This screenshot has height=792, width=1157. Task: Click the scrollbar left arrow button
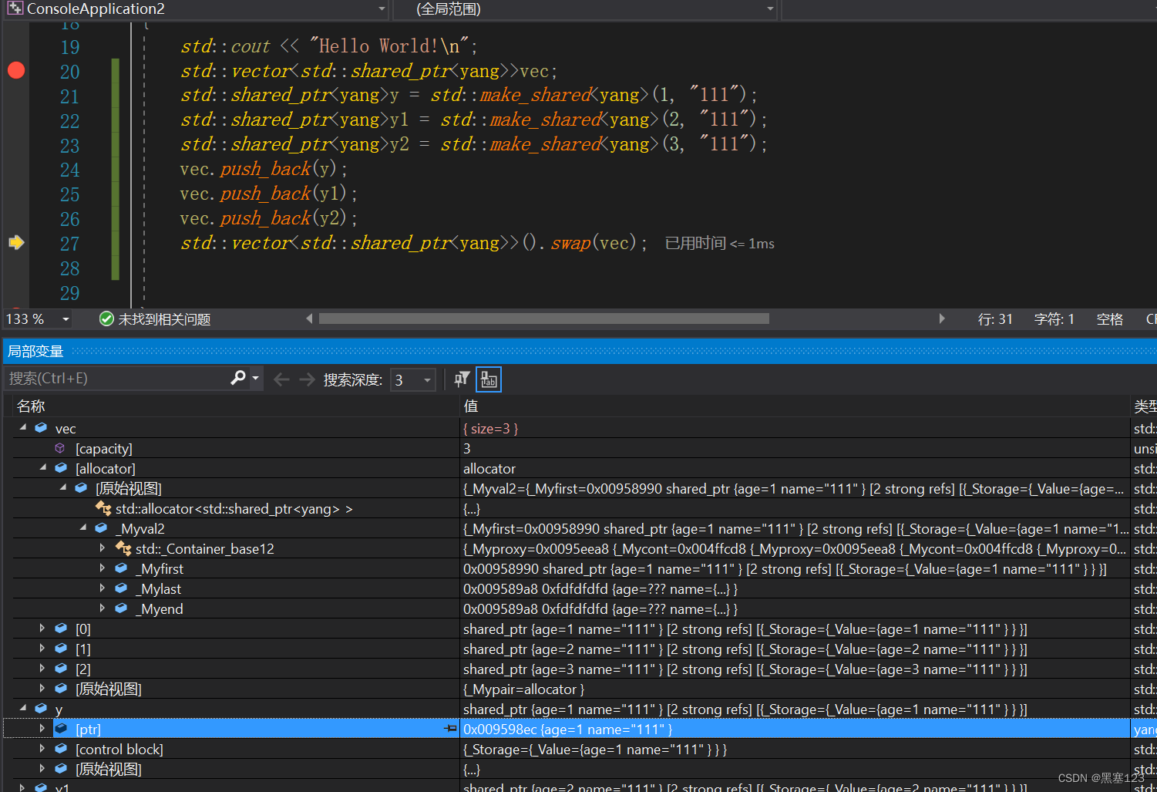tap(310, 318)
